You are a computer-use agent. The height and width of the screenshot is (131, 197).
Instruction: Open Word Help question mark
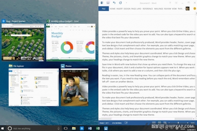170,3
